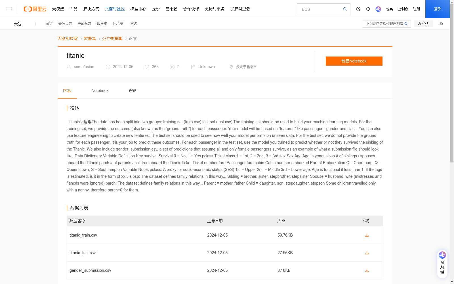Image resolution: width=454 pixels, height=284 pixels.
Task: Open 解决方案 menu
Action: (91, 9)
